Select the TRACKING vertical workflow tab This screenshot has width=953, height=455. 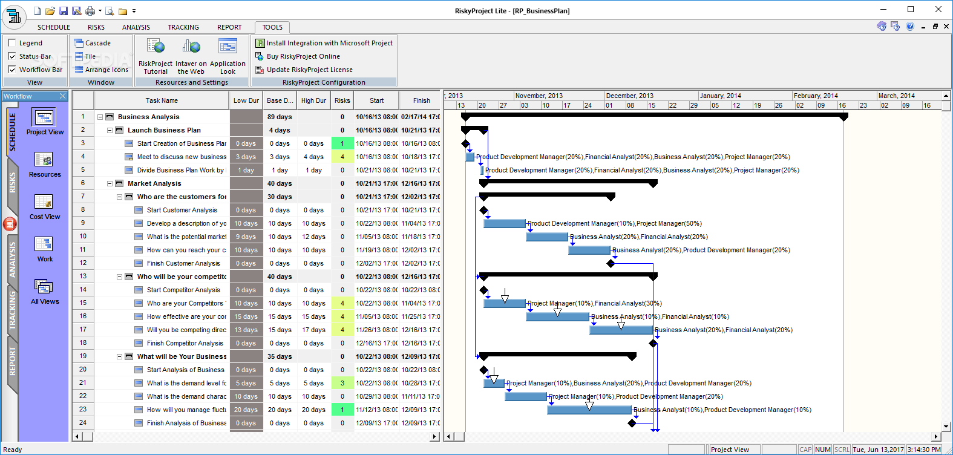[12, 310]
